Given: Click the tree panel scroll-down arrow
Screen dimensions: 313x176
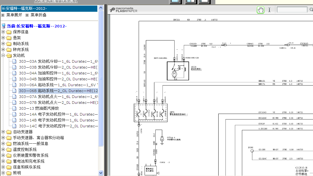Looking at the screenshot, I should (x=101, y=173).
